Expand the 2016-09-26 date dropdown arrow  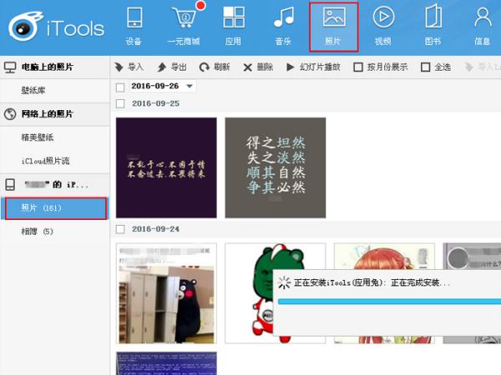190,87
